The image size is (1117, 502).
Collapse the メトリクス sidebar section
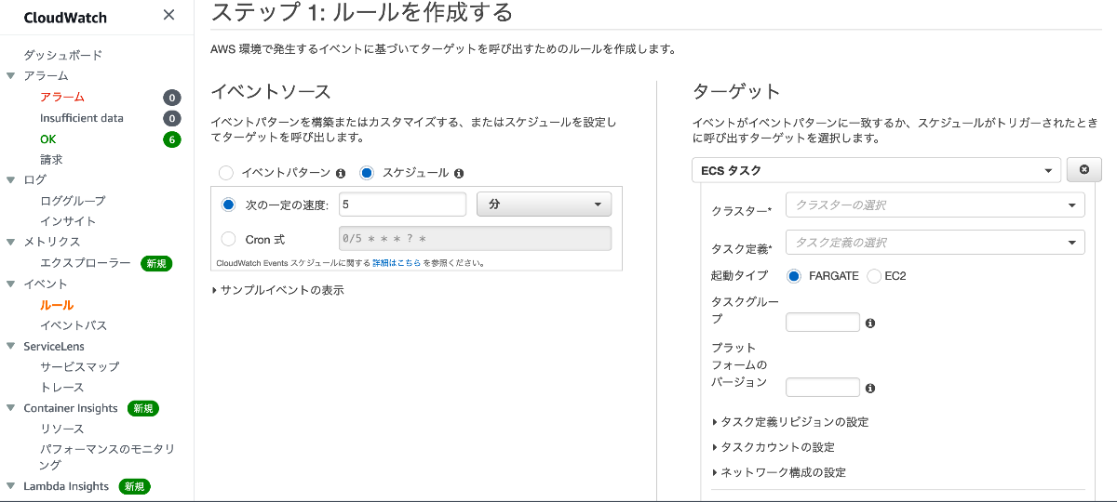pyautogui.click(x=10, y=243)
